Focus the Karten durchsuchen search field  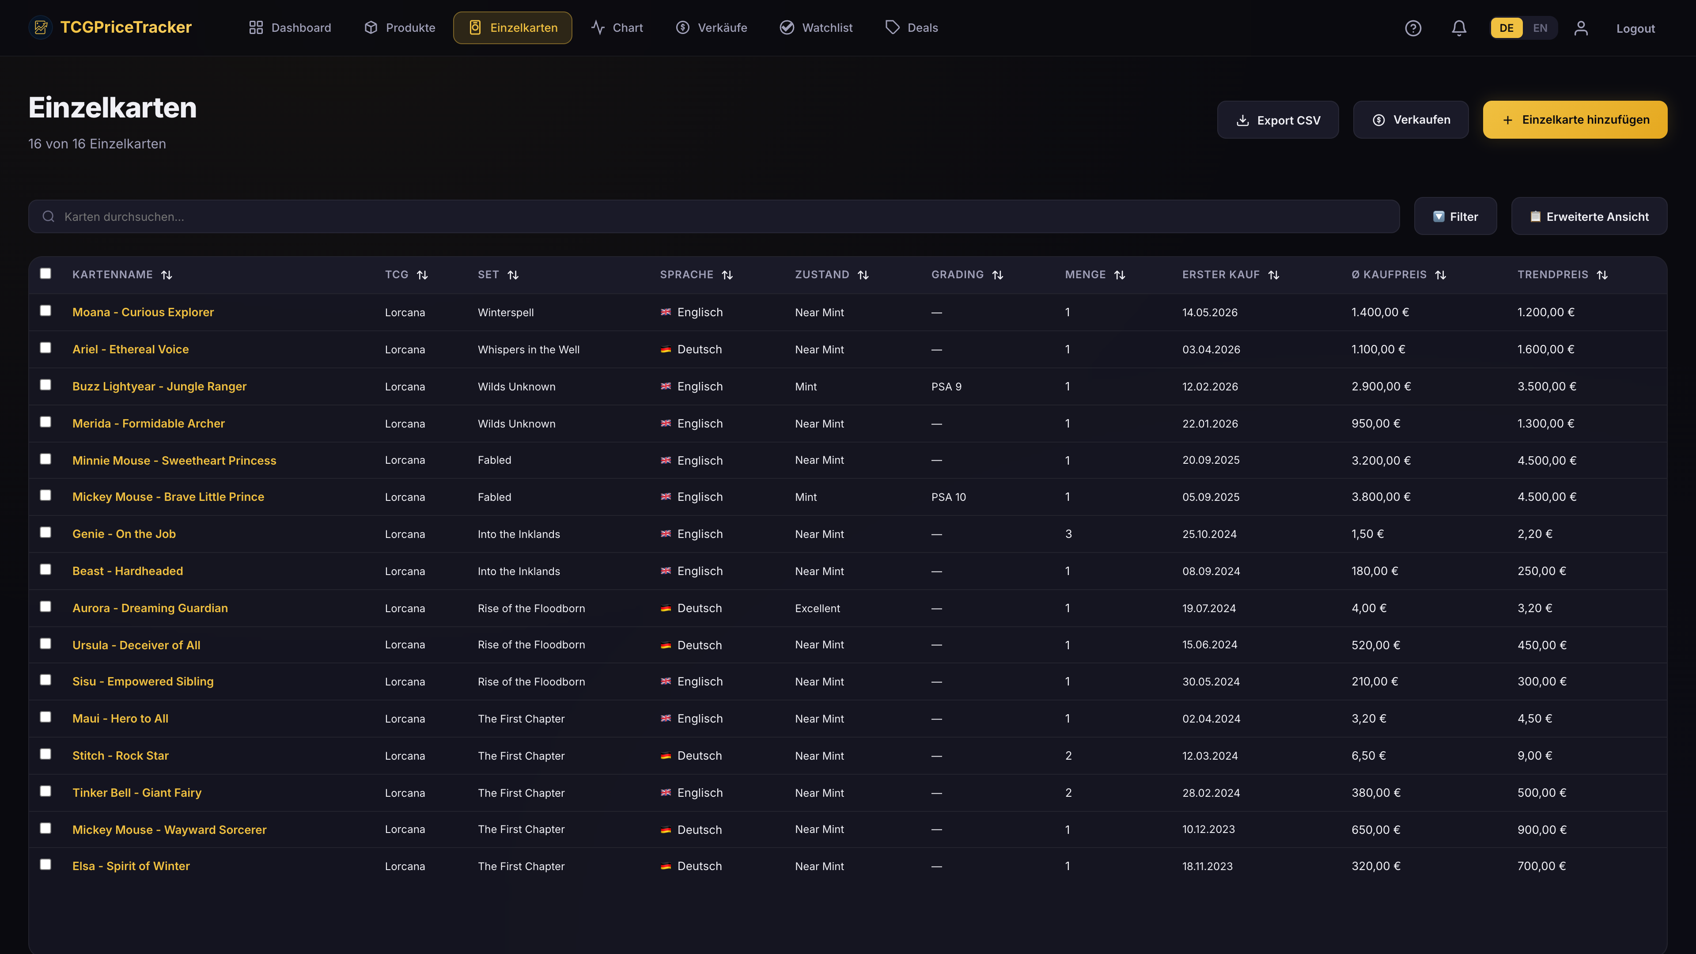[x=714, y=216]
